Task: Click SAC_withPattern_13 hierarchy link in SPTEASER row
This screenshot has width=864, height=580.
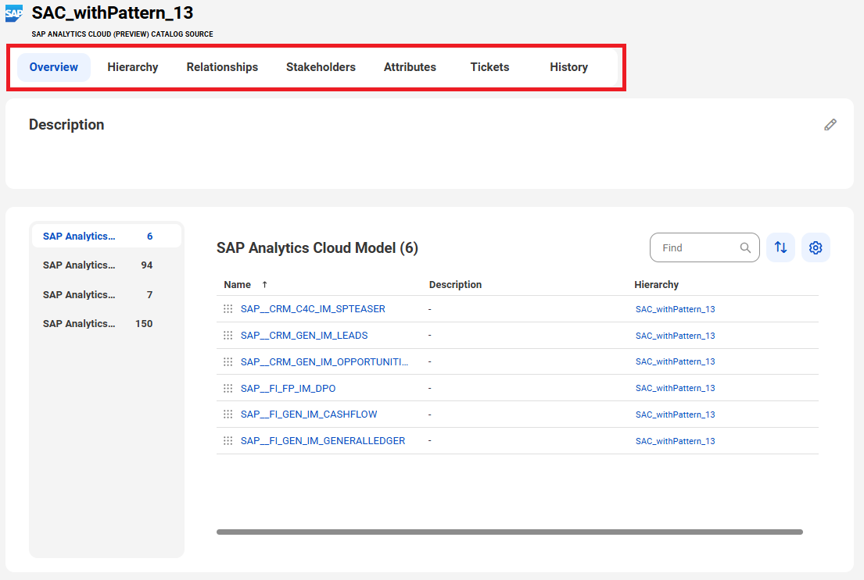Action: 675,309
